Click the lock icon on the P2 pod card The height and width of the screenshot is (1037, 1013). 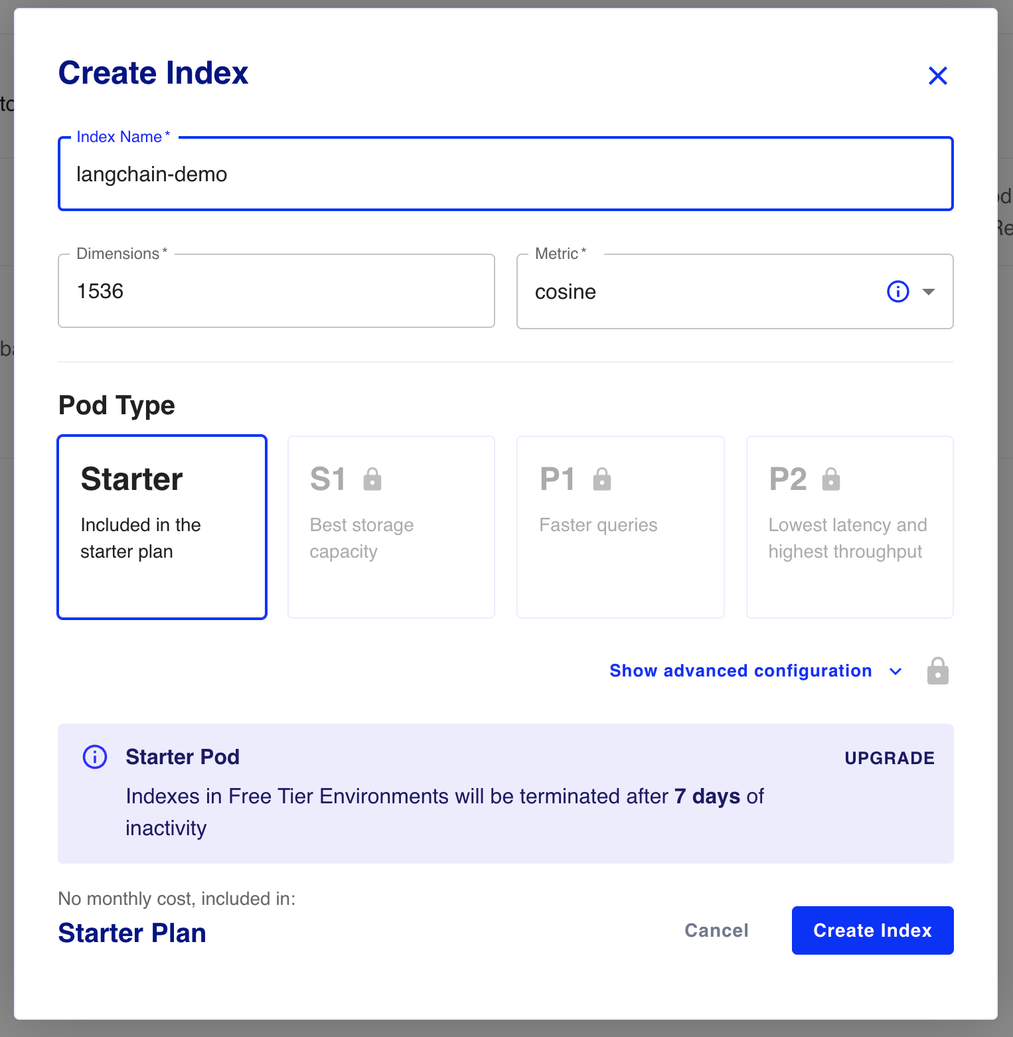point(832,478)
